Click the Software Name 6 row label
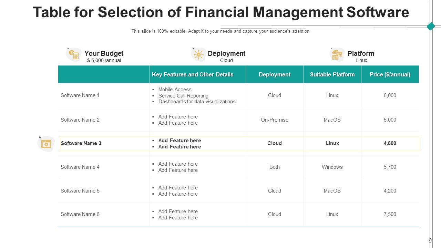 [80, 214]
